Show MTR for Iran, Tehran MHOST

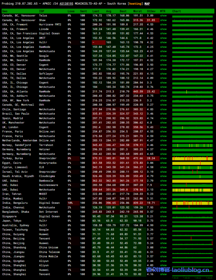(x=163, y=194)
